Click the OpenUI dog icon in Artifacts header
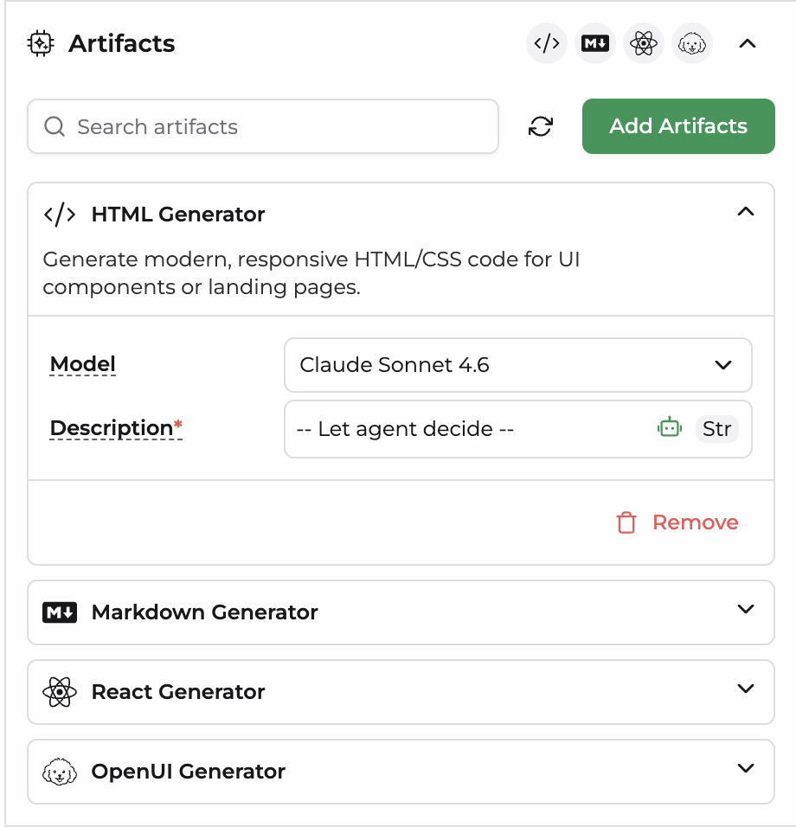796x827 pixels. pyautogui.click(x=692, y=43)
